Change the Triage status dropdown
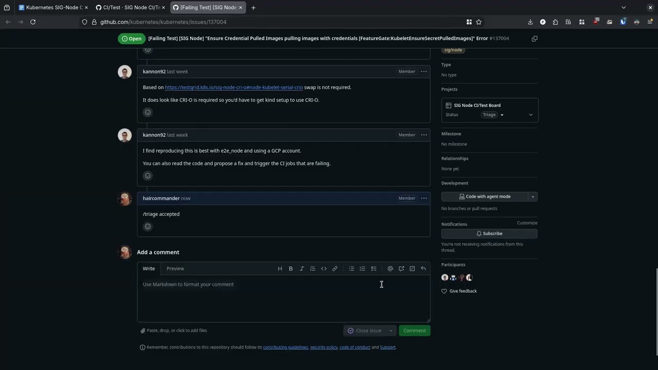Image resolution: width=658 pixels, height=370 pixels. (492, 115)
